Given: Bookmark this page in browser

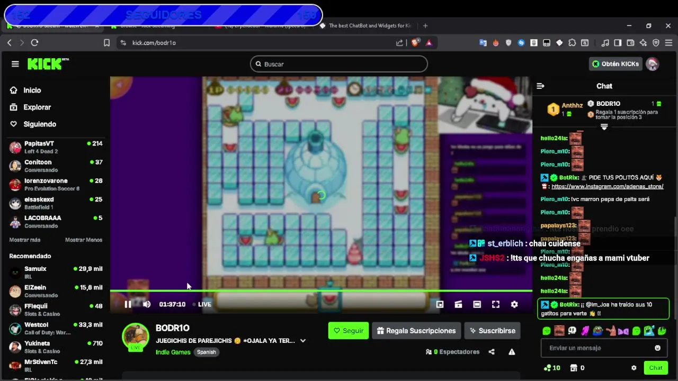Looking at the screenshot, I should click(x=106, y=43).
